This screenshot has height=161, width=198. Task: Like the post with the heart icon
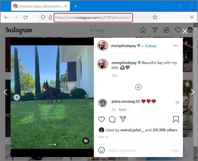pyautogui.click(x=102, y=119)
